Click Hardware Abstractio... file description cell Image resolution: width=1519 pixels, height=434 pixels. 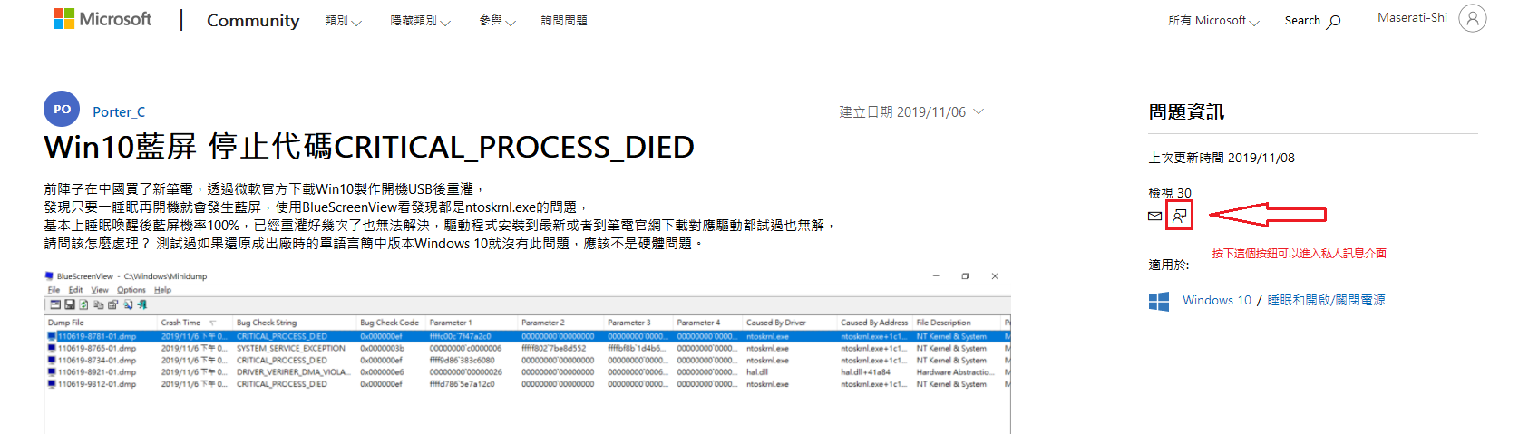955,371
